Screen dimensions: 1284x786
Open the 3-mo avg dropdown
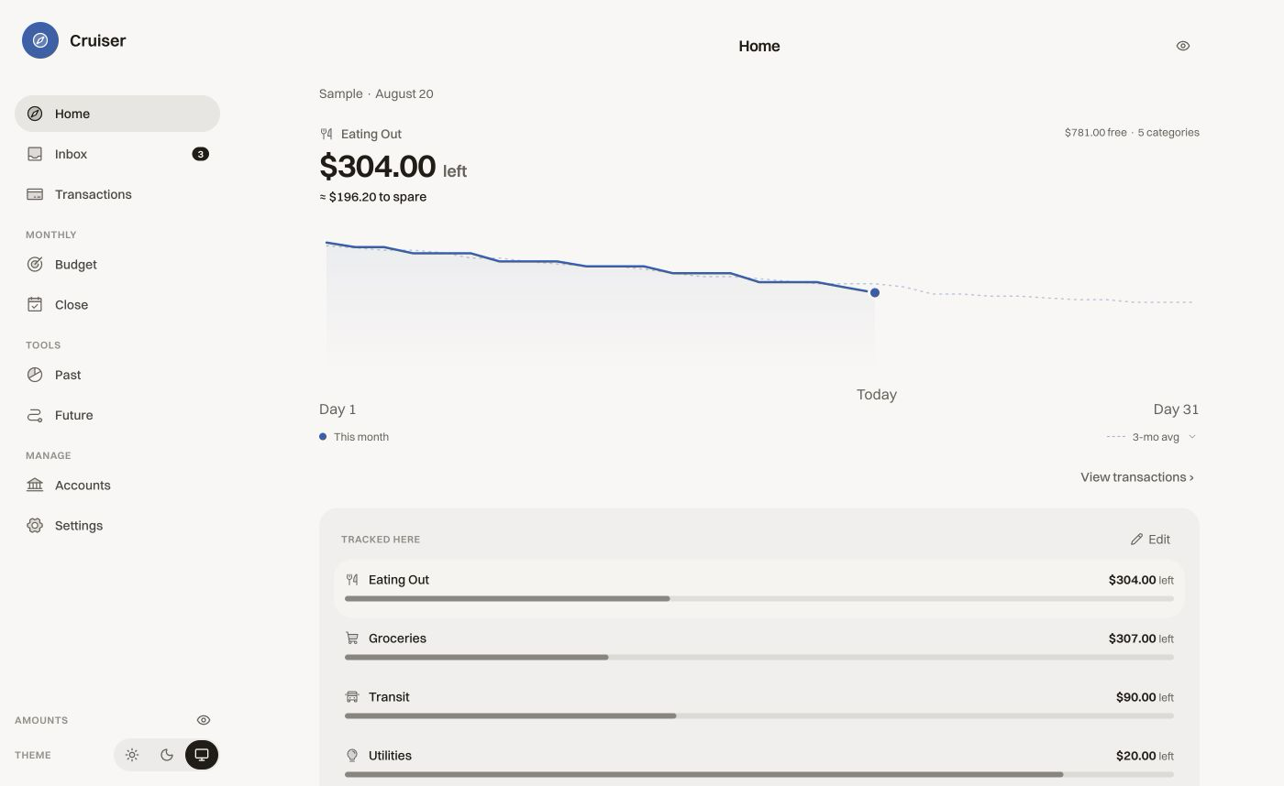tap(1152, 437)
